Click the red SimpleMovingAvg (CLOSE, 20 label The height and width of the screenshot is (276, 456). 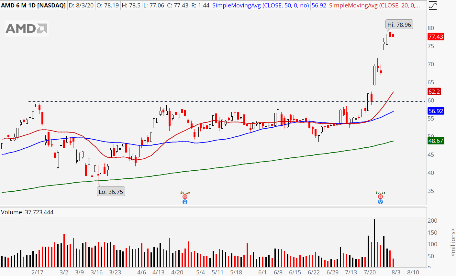pyautogui.click(x=374, y=5)
